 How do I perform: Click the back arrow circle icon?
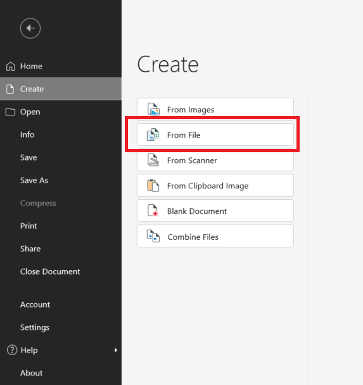[x=30, y=29]
